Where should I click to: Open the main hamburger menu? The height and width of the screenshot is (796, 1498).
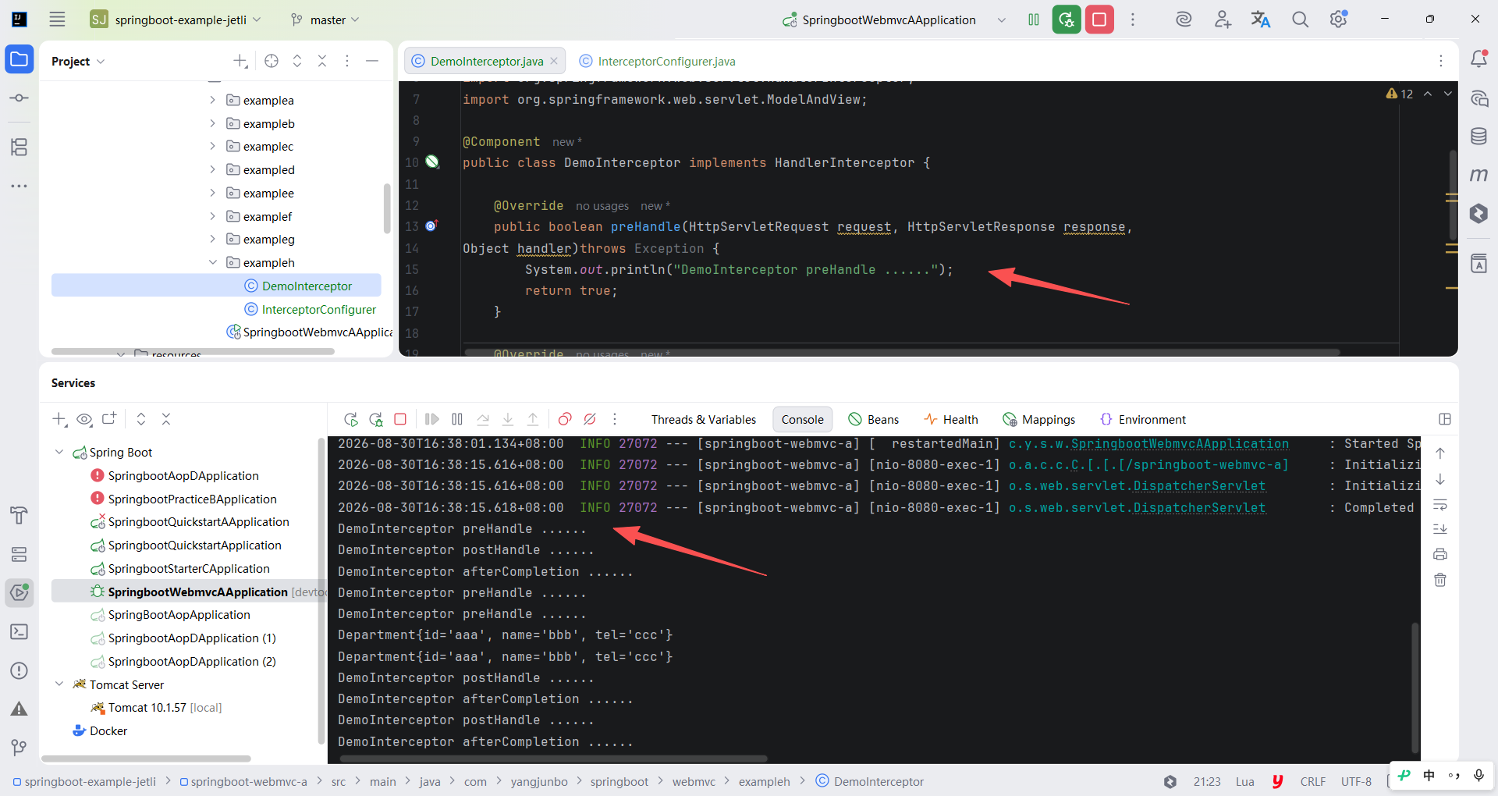57,20
